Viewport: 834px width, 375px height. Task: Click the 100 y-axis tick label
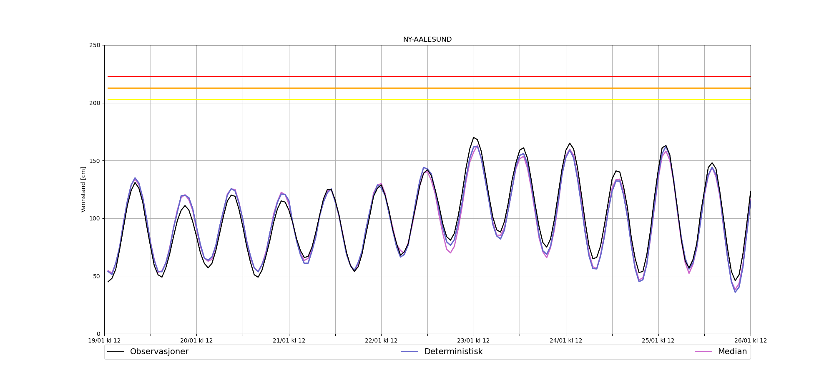95,218
